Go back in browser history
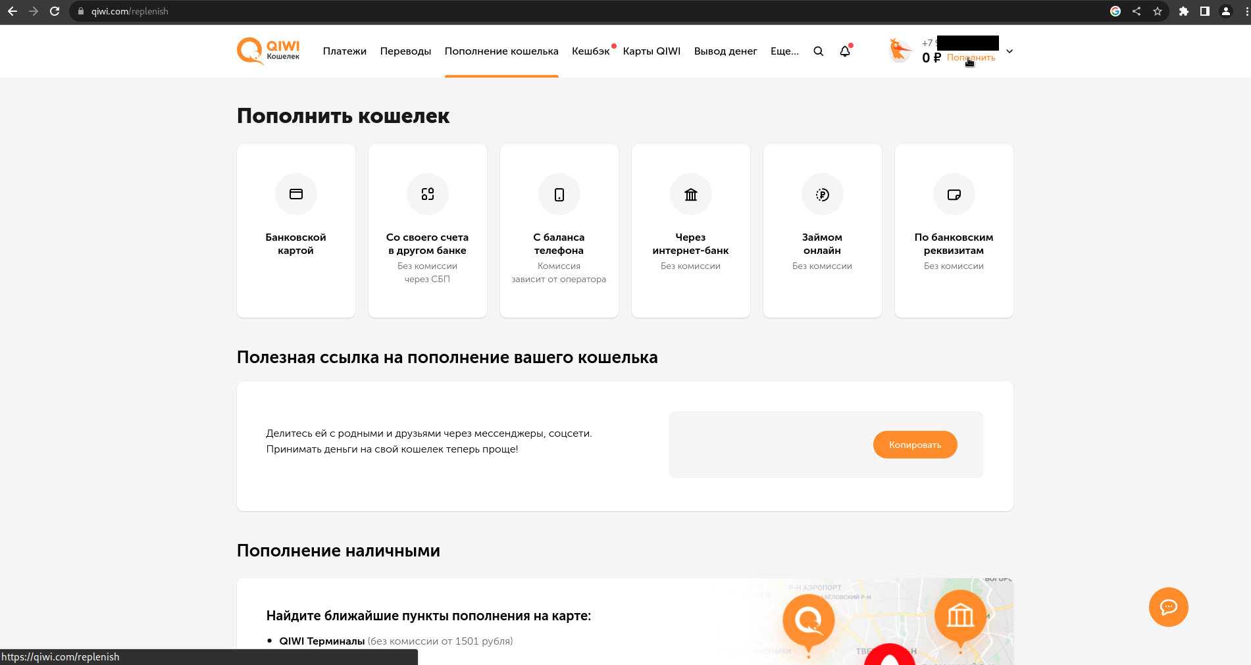1251x665 pixels. [x=13, y=11]
